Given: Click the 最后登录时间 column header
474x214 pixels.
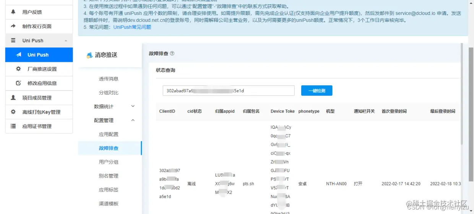Looking at the screenshot, I should pyautogui.click(x=443, y=111).
